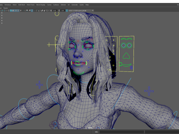This screenshot has height=134, width=179.
Task: Select the blue cross control near the right shoulder
Action: tap(149, 91)
